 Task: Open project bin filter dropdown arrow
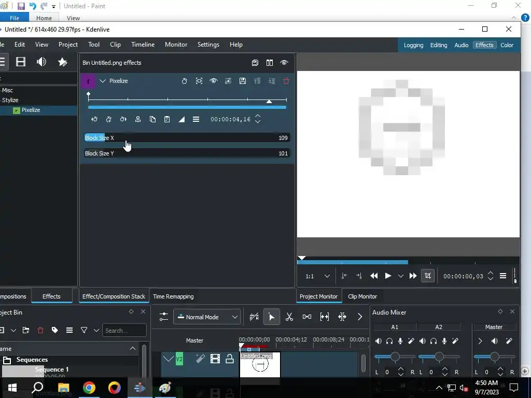coord(96,330)
